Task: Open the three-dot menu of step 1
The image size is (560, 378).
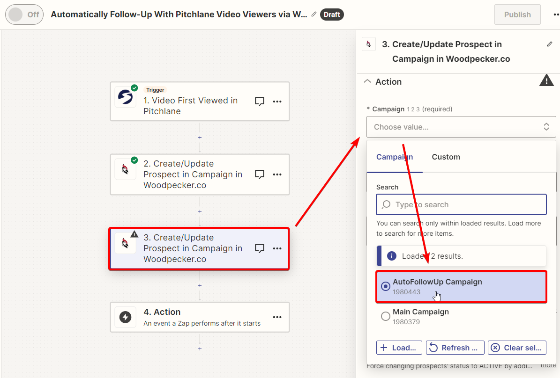Action: [277, 102]
